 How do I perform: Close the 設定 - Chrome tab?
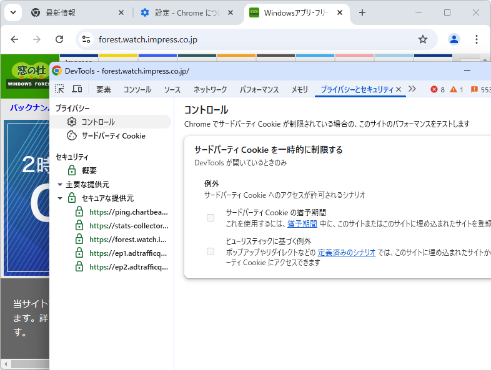[230, 12]
